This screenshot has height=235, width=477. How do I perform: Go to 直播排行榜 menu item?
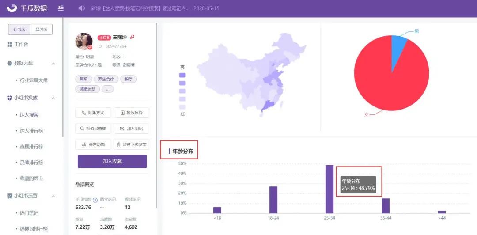click(31, 147)
